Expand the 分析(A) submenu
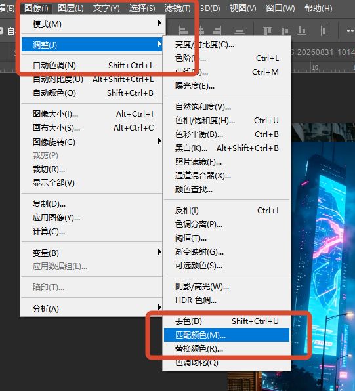 [92, 309]
